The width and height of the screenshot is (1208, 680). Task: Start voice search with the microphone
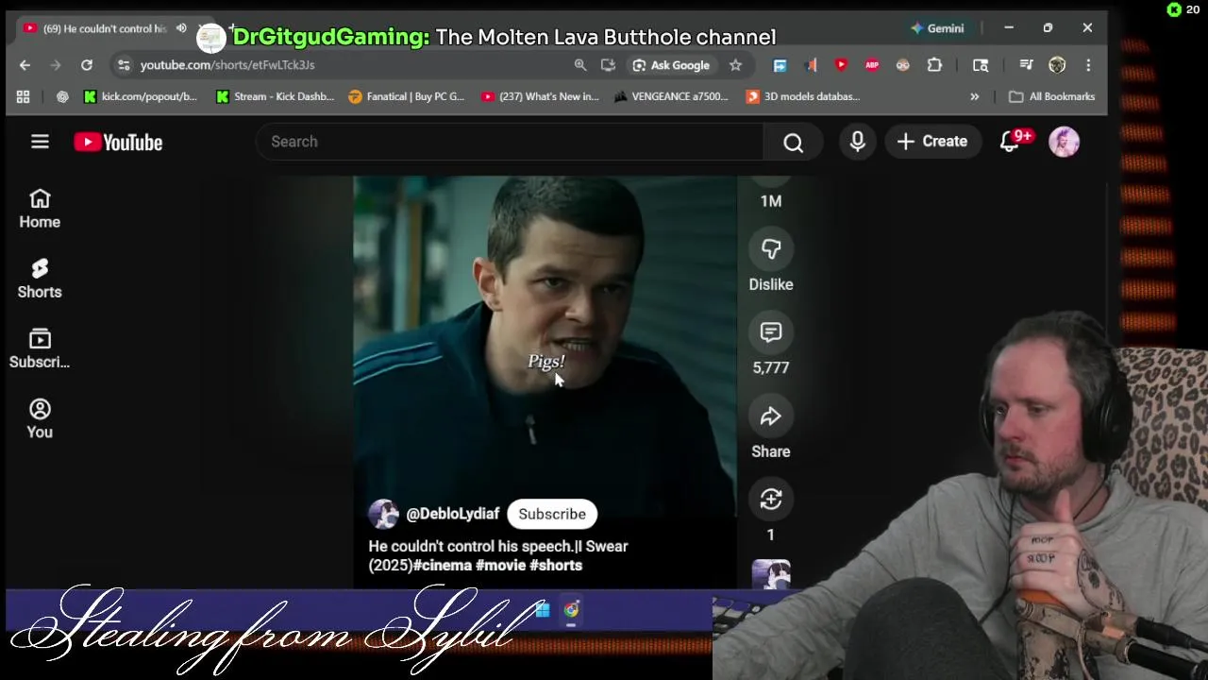857,142
